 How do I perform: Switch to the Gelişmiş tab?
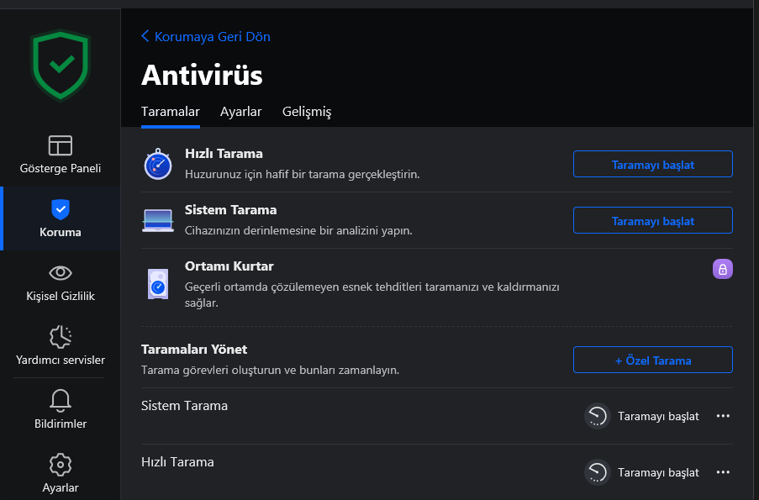[307, 111]
